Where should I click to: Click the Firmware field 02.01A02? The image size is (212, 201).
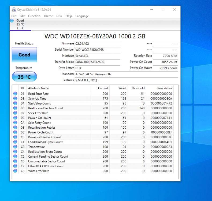coord(97,44)
